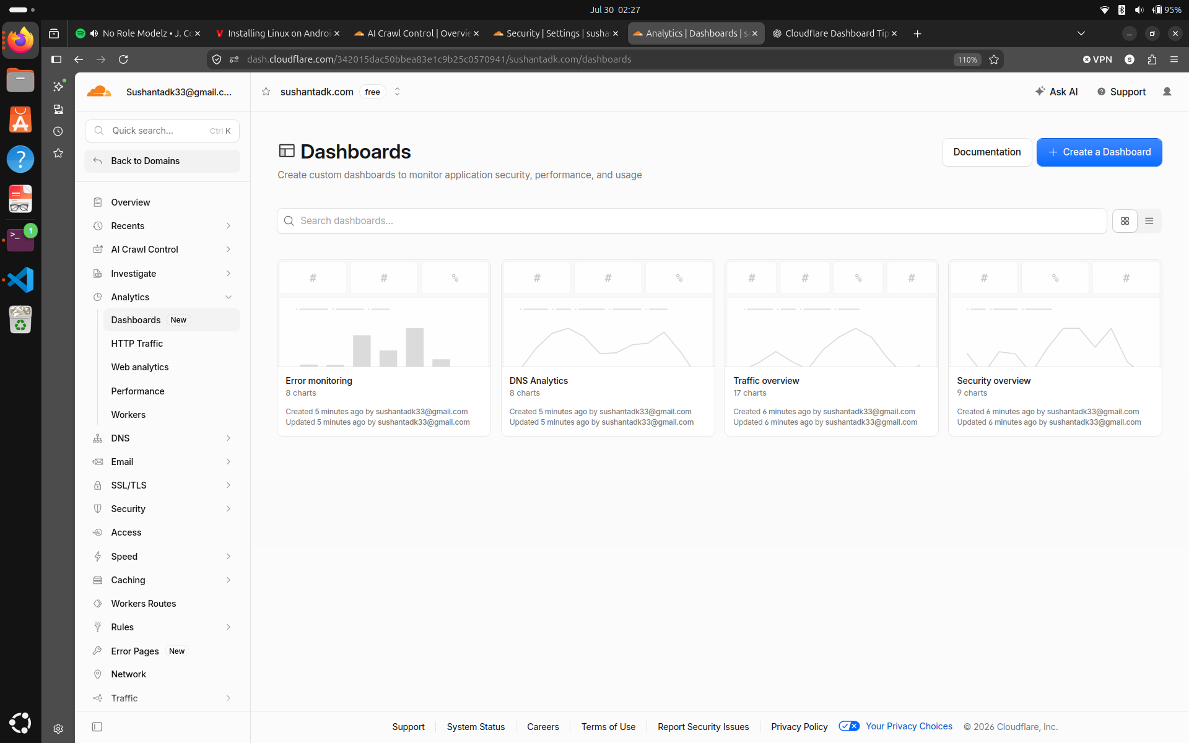Click the Ask AI sparkle button
This screenshot has height=743, width=1189.
tap(1056, 92)
